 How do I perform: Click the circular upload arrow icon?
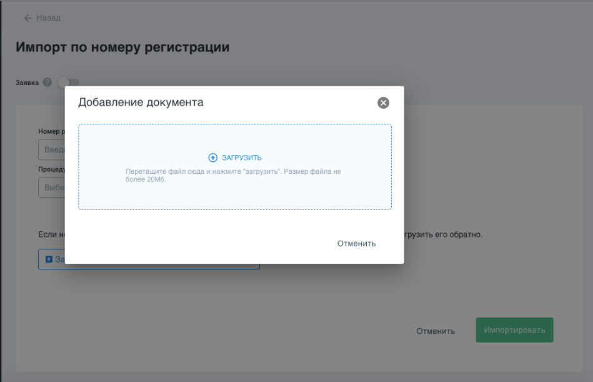click(x=212, y=158)
